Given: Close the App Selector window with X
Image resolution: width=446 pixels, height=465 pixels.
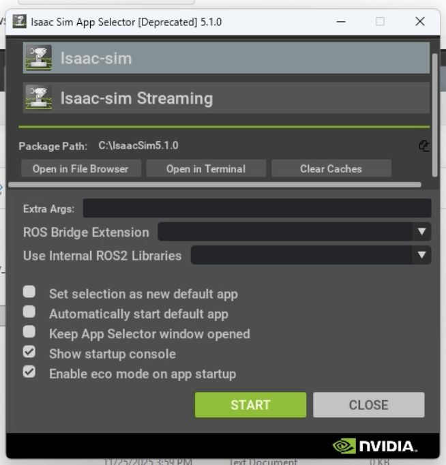Looking at the screenshot, I should click(x=420, y=22).
